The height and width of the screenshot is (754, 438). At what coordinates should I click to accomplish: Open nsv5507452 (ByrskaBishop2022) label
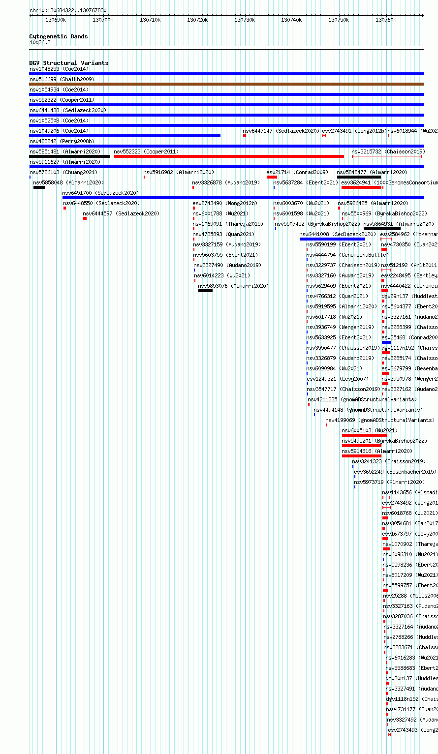click(317, 224)
